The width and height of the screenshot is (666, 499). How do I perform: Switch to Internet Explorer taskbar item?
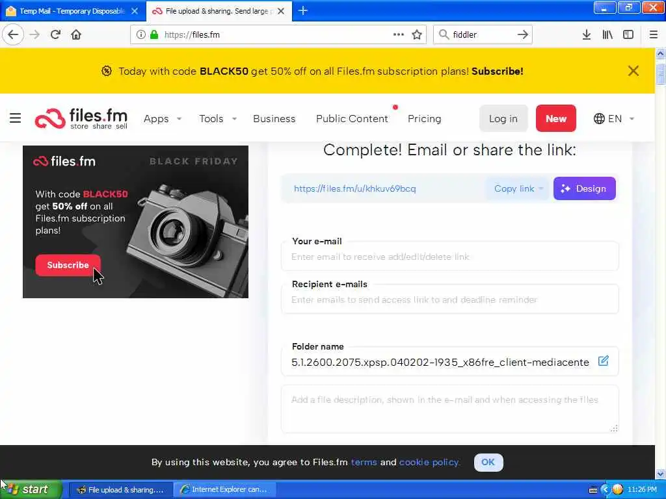click(225, 490)
